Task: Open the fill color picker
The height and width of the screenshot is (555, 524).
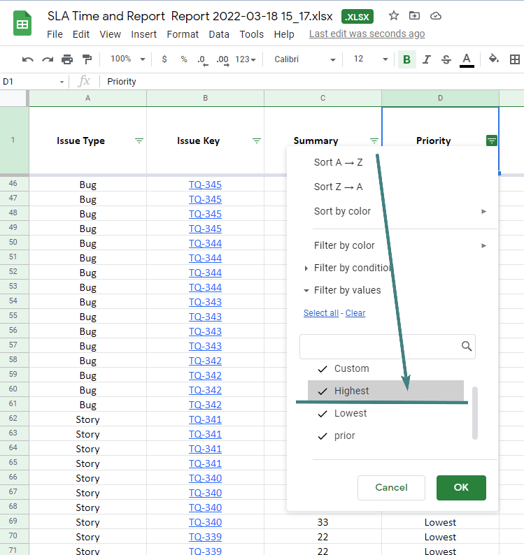Action: [494, 59]
